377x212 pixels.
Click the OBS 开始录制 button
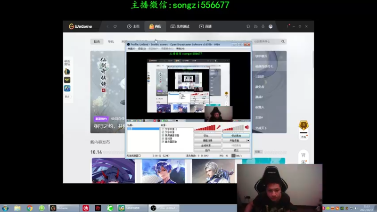tap(234, 140)
